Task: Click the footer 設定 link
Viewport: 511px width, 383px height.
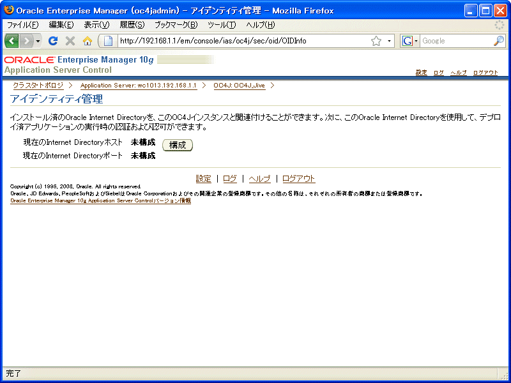Action: 203,179
